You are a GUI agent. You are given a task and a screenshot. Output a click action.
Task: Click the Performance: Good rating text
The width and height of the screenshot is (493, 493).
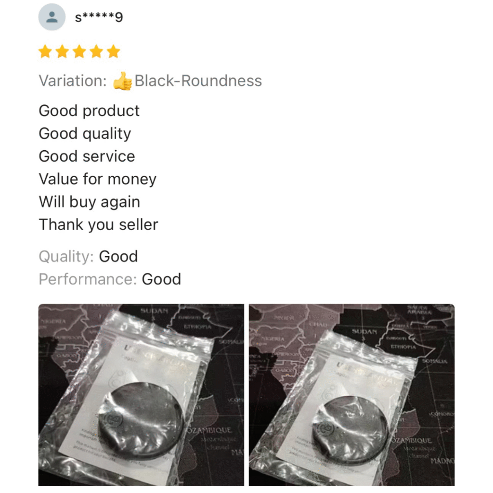[110, 279]
